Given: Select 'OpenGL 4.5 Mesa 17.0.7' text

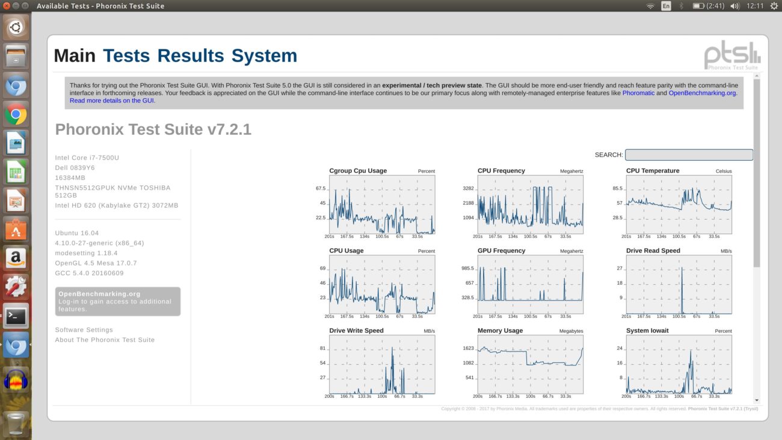Looking at the screenshot, I should point(96,263).
